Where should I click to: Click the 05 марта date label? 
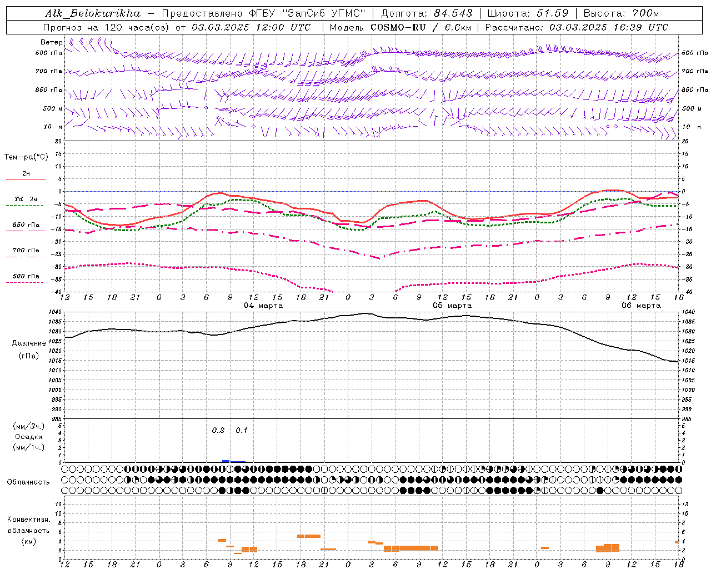coord(452,306)
